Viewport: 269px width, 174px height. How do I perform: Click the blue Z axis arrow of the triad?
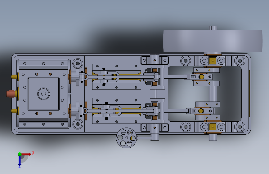(20, 161)
